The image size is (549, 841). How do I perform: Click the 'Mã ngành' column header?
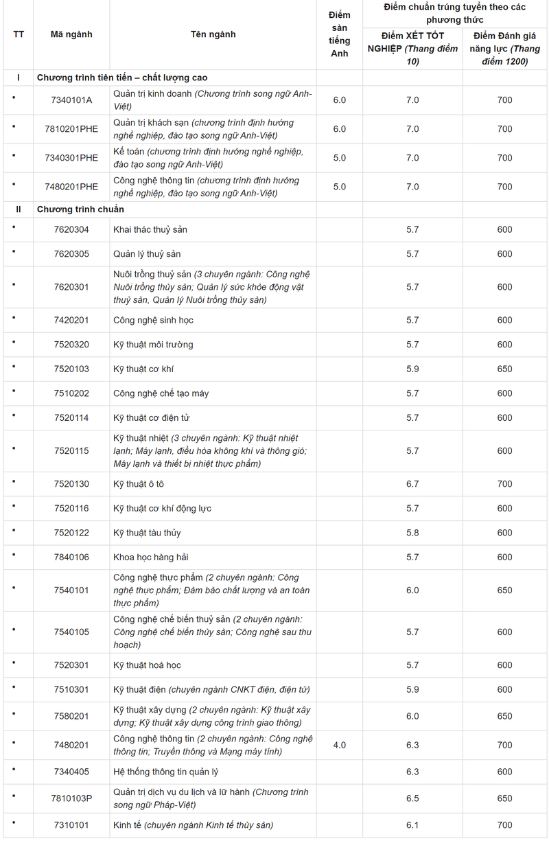pyautogui.click(x=71, y=34)
